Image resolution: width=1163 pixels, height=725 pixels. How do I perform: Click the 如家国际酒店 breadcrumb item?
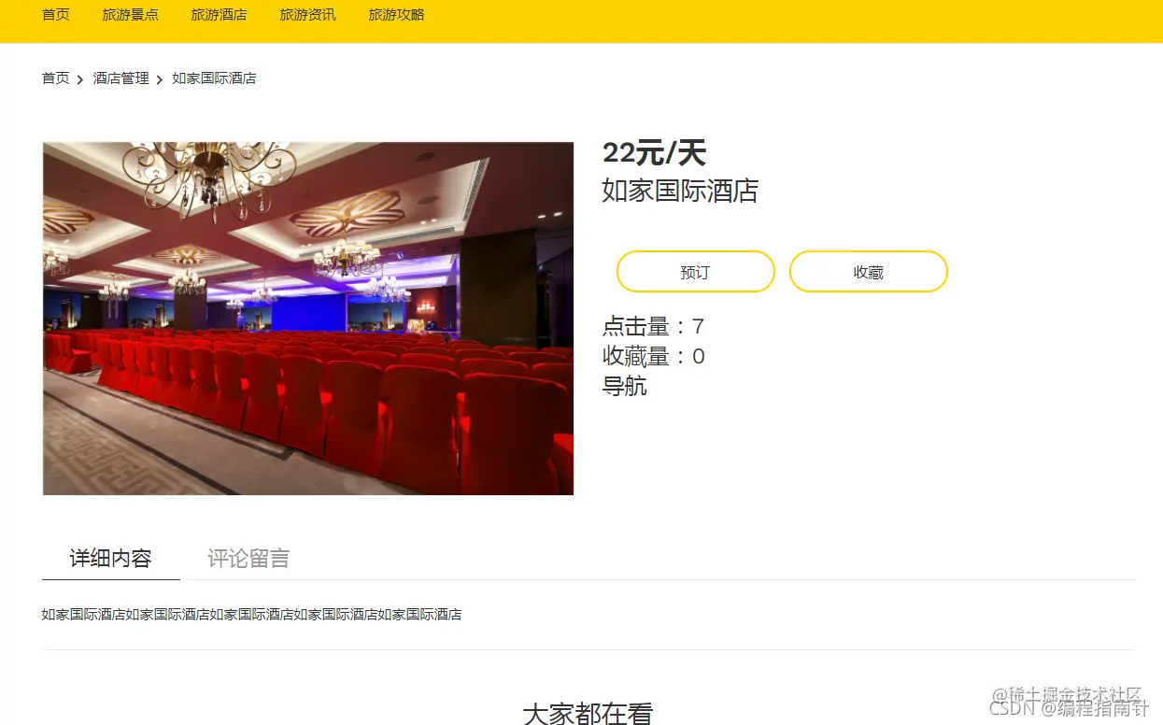[x=214, y=78]
